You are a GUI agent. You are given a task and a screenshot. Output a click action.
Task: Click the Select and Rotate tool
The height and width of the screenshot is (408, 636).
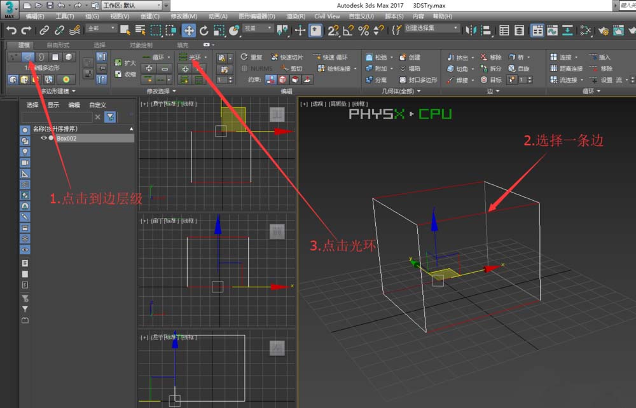tap(204, 30)
